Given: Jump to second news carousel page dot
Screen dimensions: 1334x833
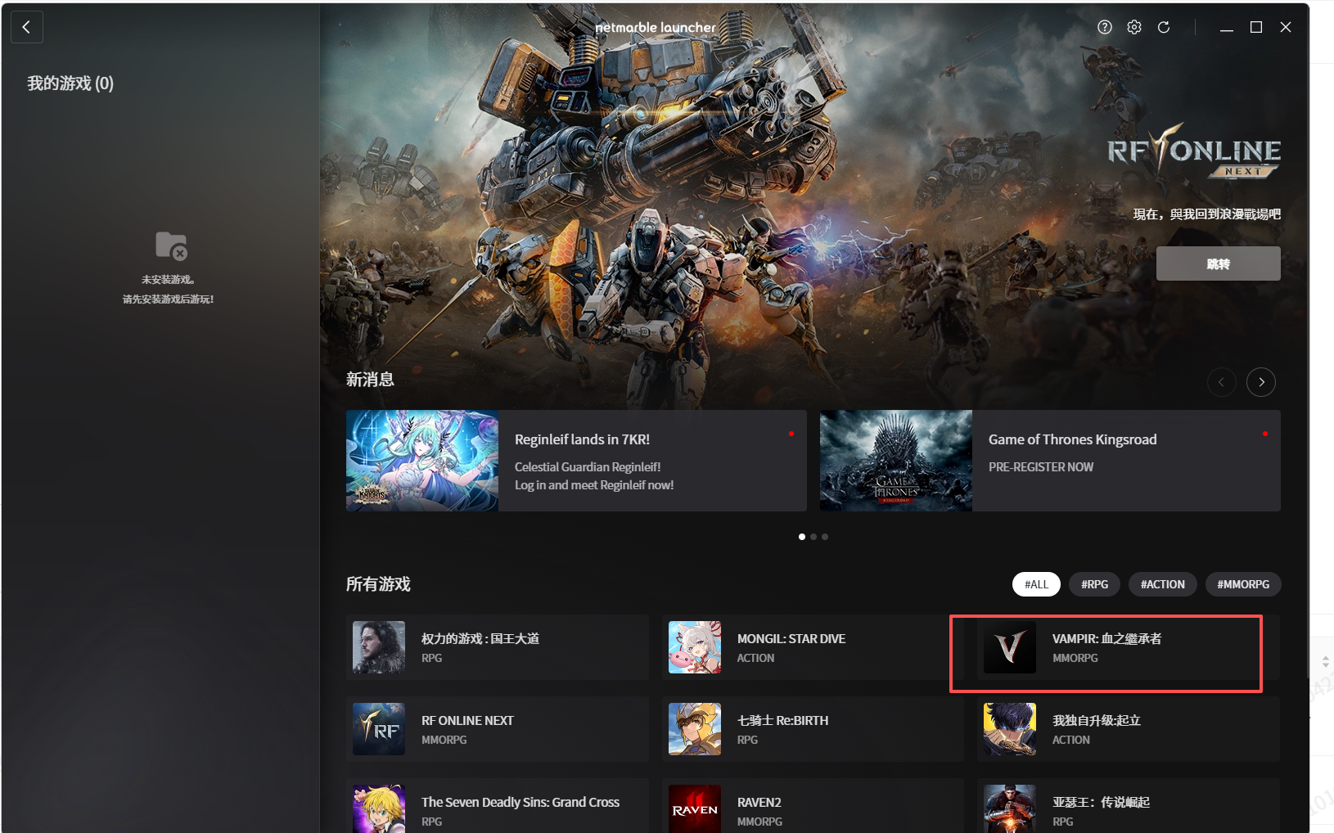Looking at the screenshot, I should tap(813, 537).
